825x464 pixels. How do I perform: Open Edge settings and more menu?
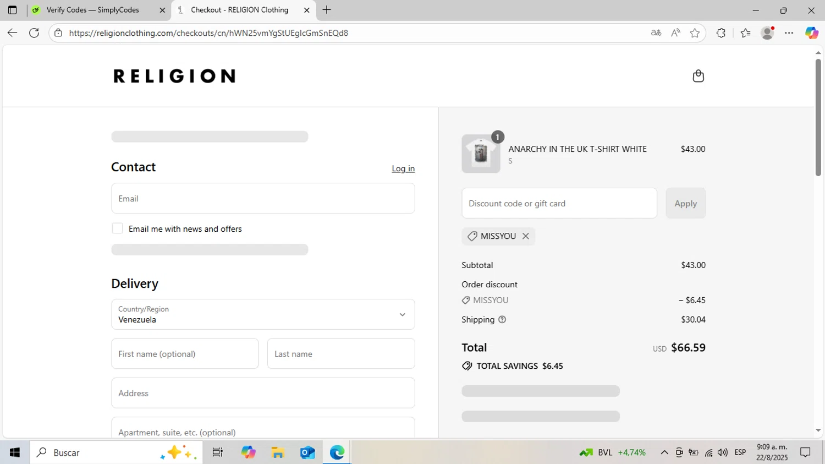(789, 33)
